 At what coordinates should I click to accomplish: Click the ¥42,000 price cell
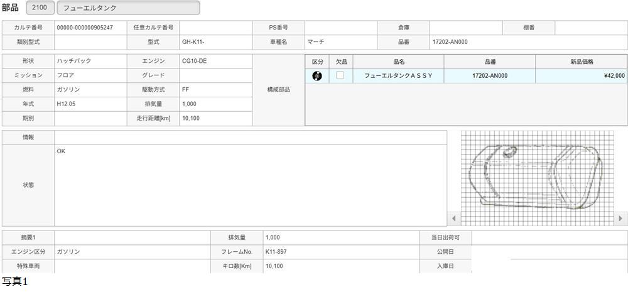click(x=581, y=76)
